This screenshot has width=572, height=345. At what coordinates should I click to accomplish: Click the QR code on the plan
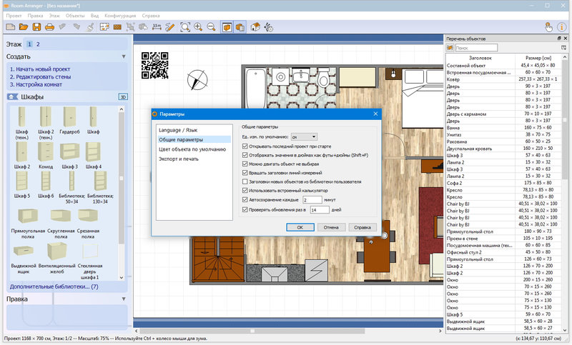154,65
